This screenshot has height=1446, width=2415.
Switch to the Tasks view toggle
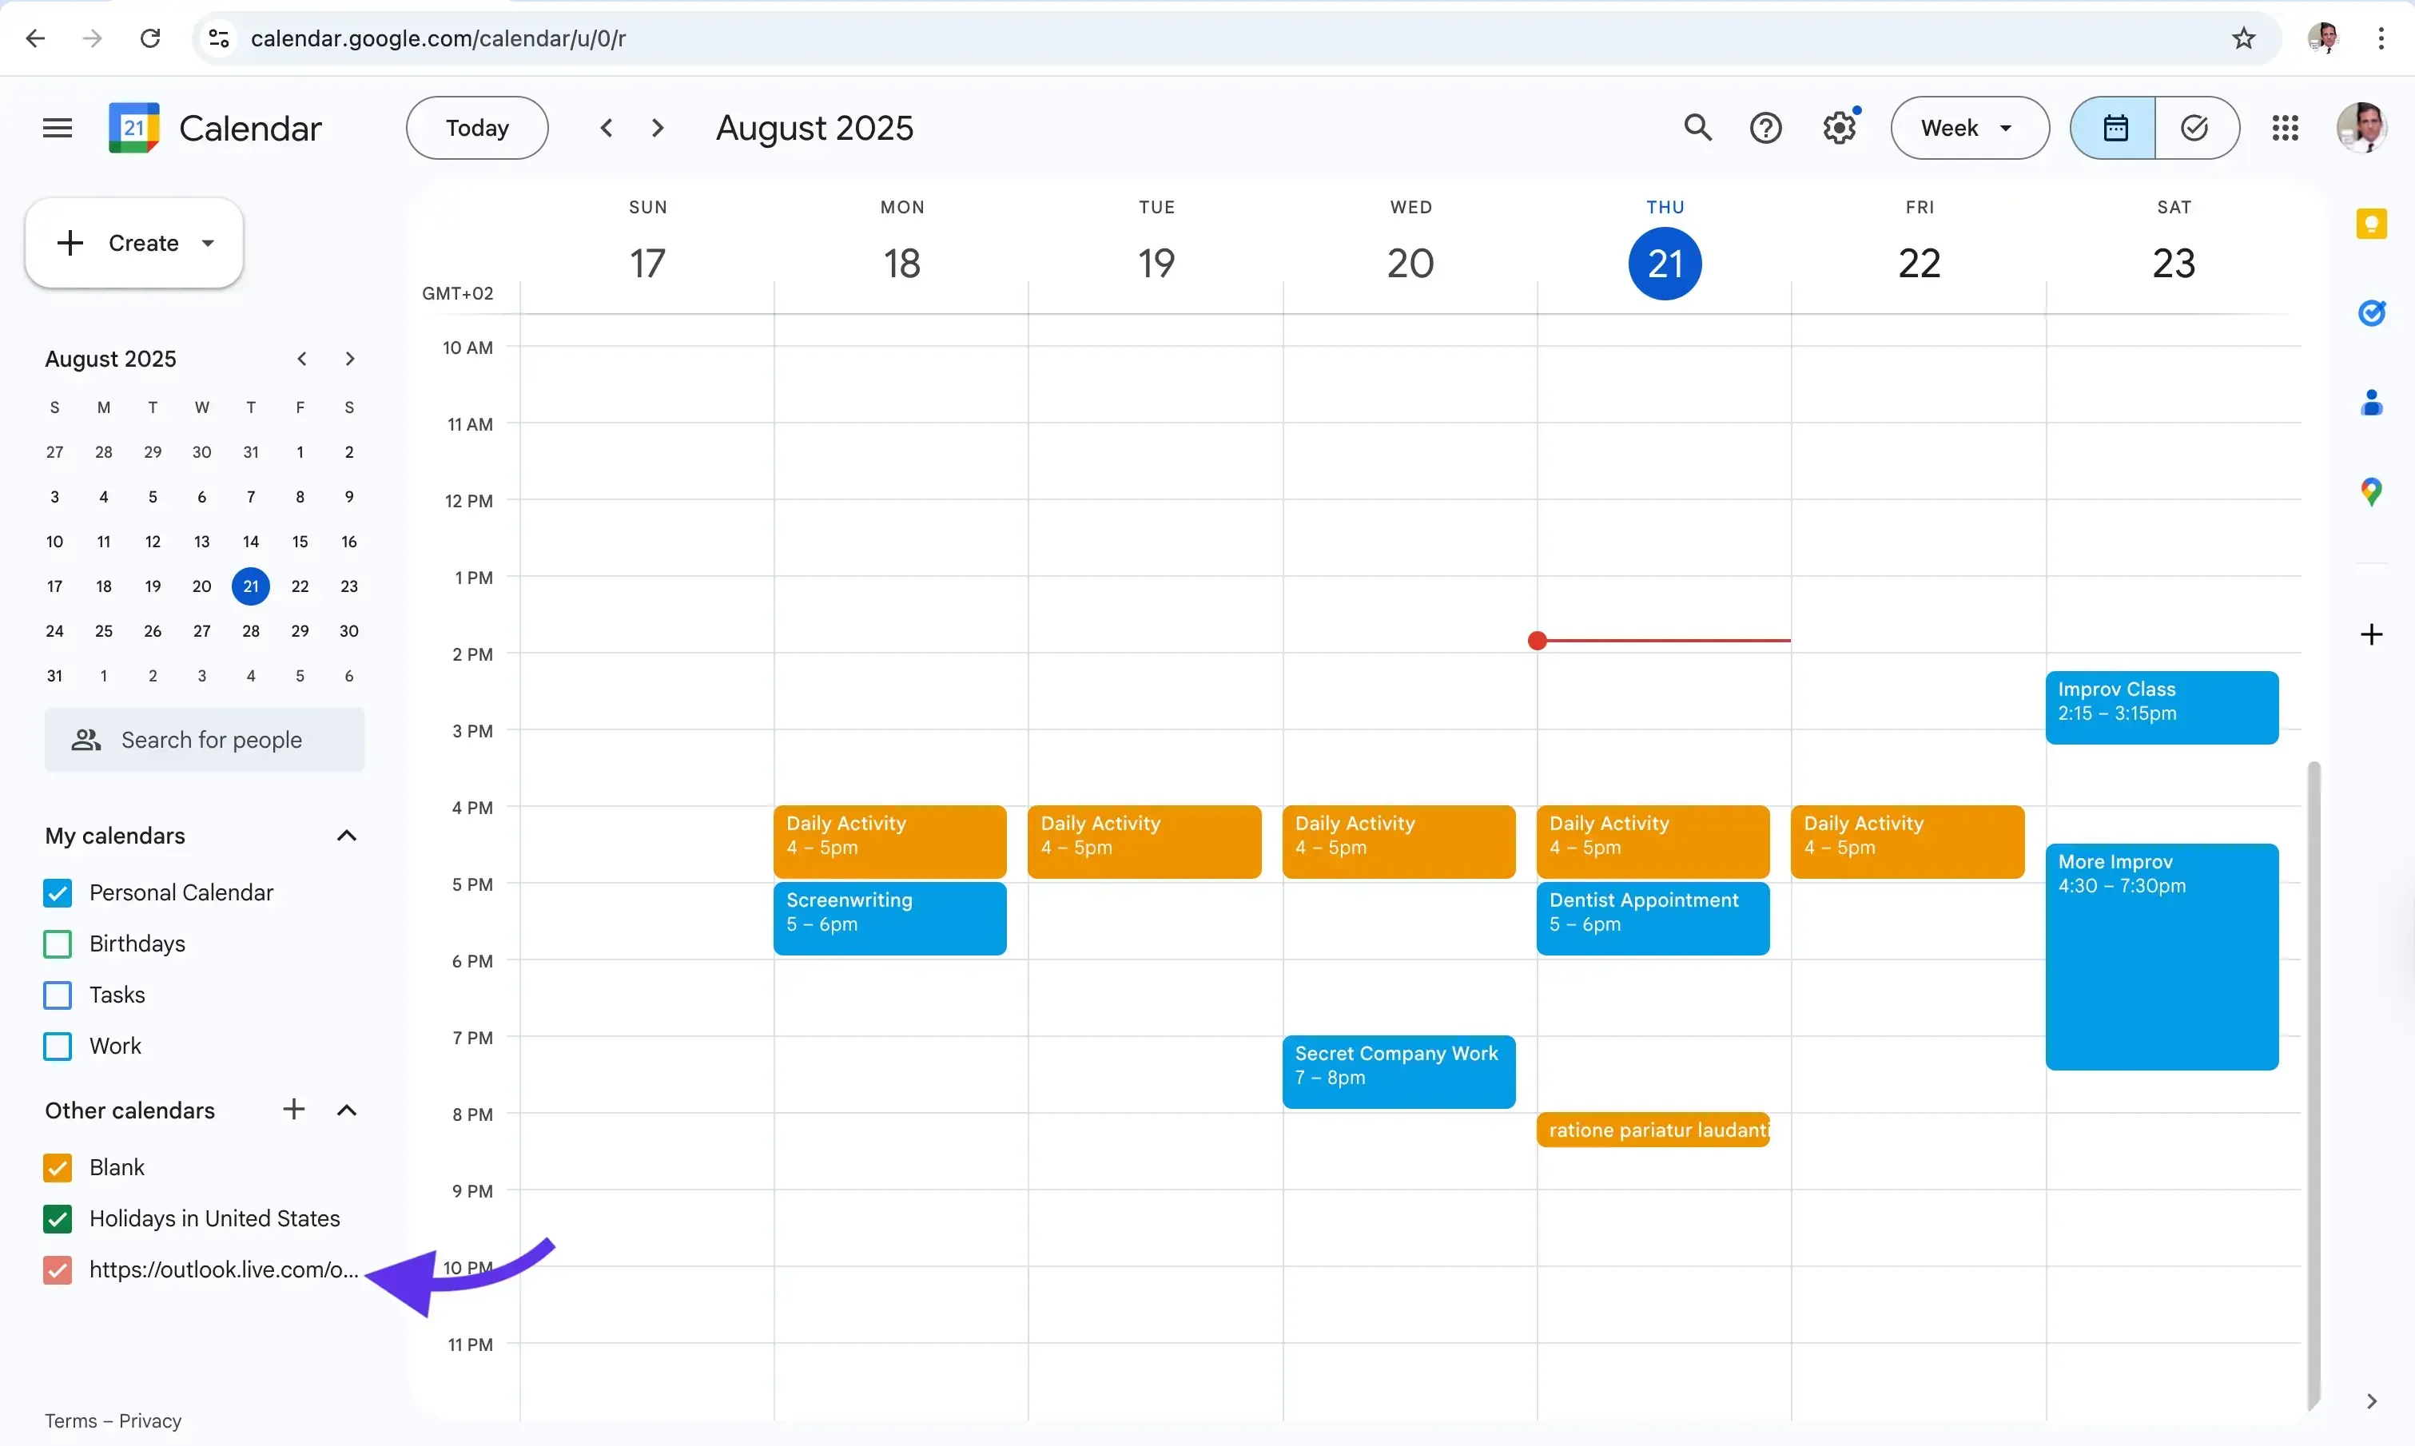(x=2194, y=128)
